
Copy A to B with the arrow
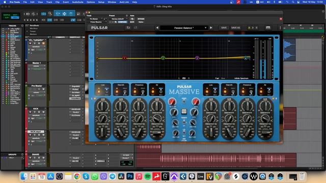(x=253, y=27)
